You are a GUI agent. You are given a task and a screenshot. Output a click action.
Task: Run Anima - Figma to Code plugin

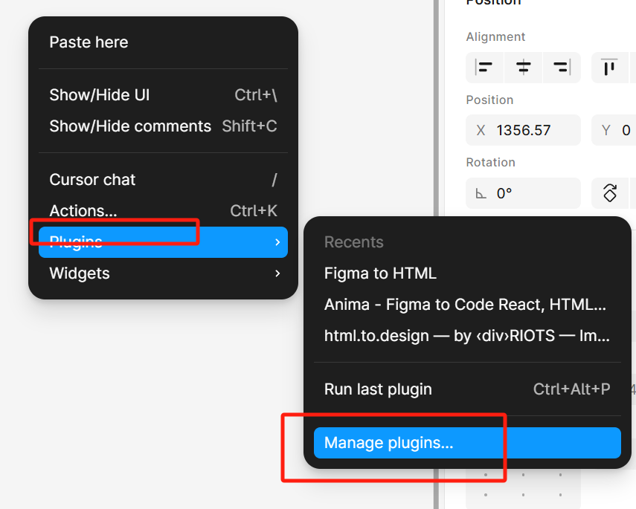coord(466,305)
